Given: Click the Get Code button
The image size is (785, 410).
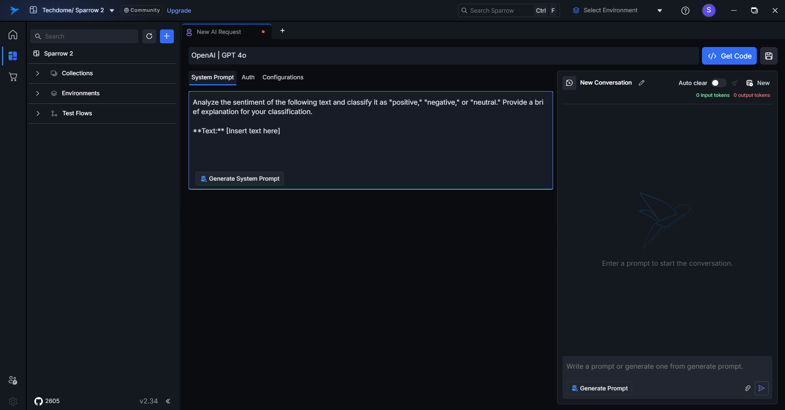Looking at the screenshot, I should [x=729, y=56].
